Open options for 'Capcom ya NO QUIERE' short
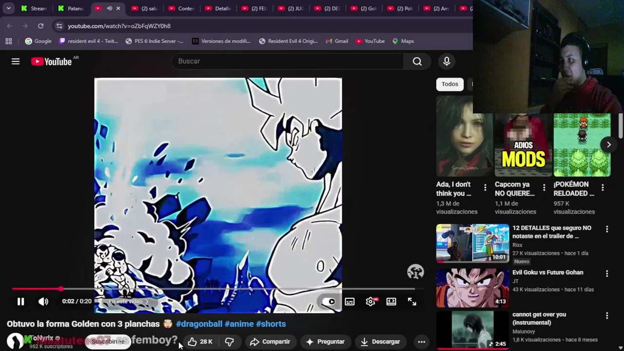This screenshot has width=624, height=351. (x=544, y=188)
